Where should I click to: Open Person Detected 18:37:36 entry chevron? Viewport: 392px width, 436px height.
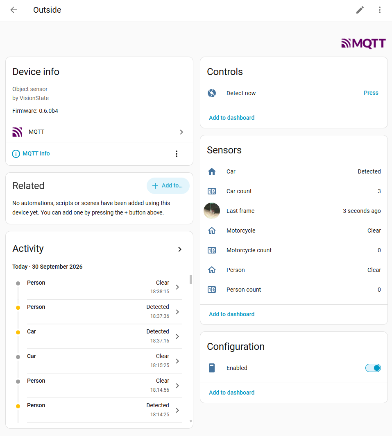(x=177, y=312)
